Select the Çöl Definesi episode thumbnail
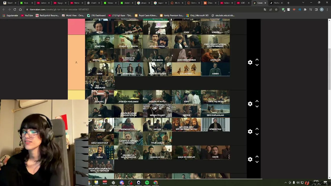The height and width of the screenshot is (186, 331). click(186, 69)
